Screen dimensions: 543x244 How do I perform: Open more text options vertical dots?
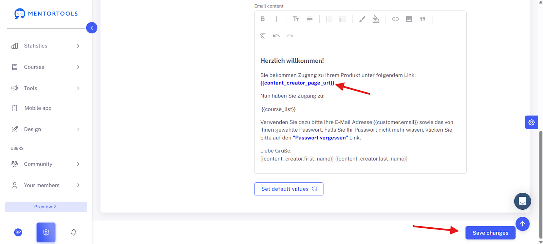276,19
